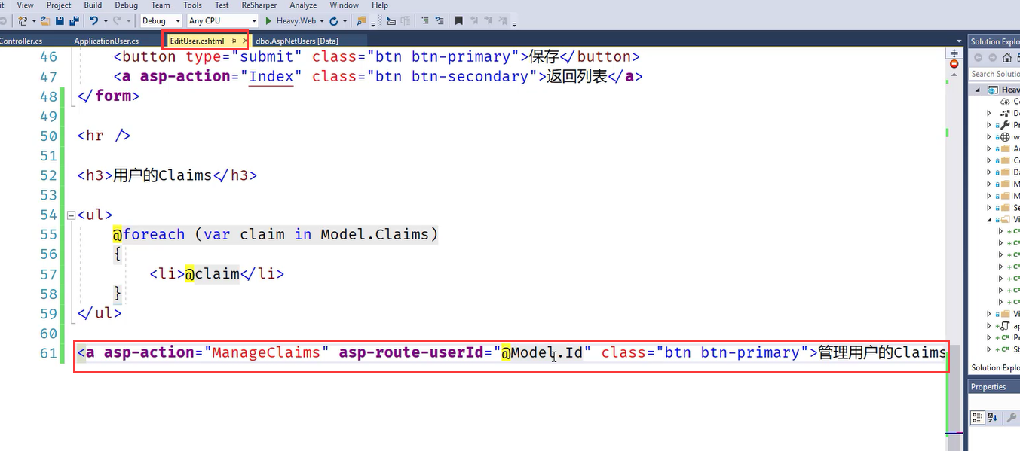Open the New Project dropdown arrow
The width and height of the screenshot is (1020, 451).
pos(34,21)
